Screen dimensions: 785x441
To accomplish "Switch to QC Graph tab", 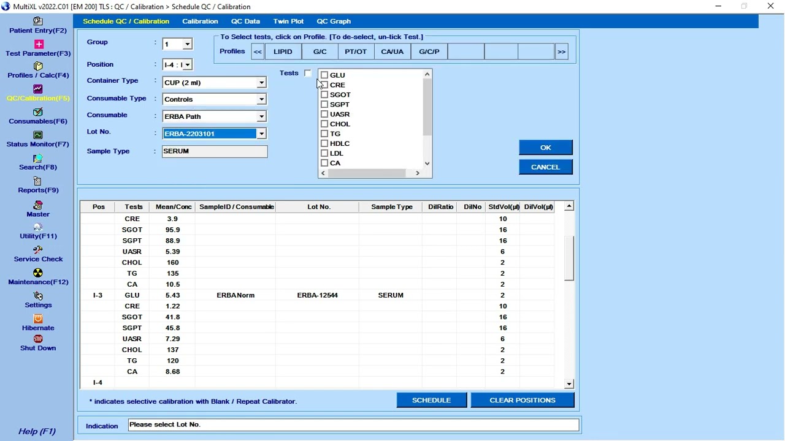I will click(x=334, y=21).
